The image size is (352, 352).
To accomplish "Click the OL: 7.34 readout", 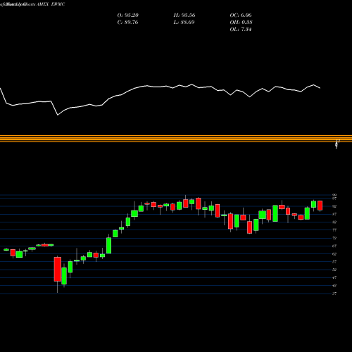I will (x=241, y=30).
